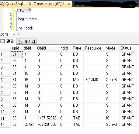Click the ObjId column header
The image size is (139, 134).
pyautogui.click(x=47, y=48)
